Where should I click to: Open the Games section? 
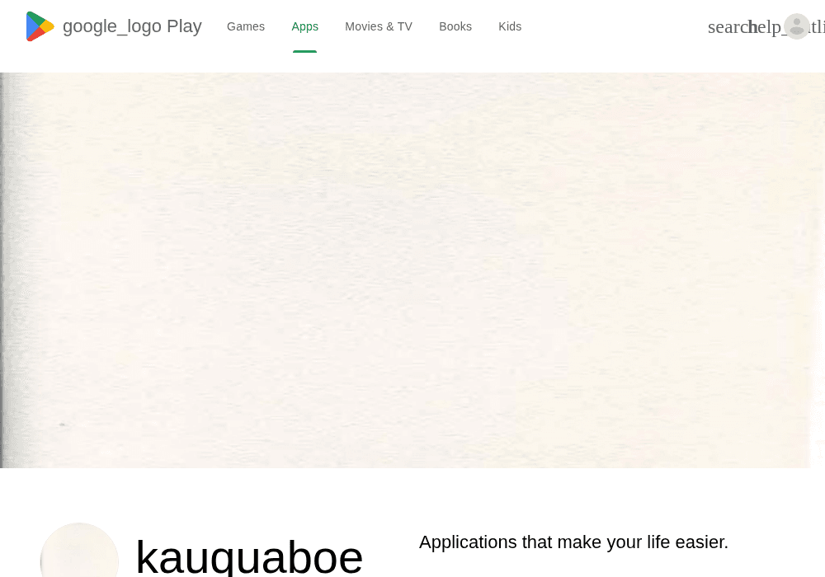(246, 26)
